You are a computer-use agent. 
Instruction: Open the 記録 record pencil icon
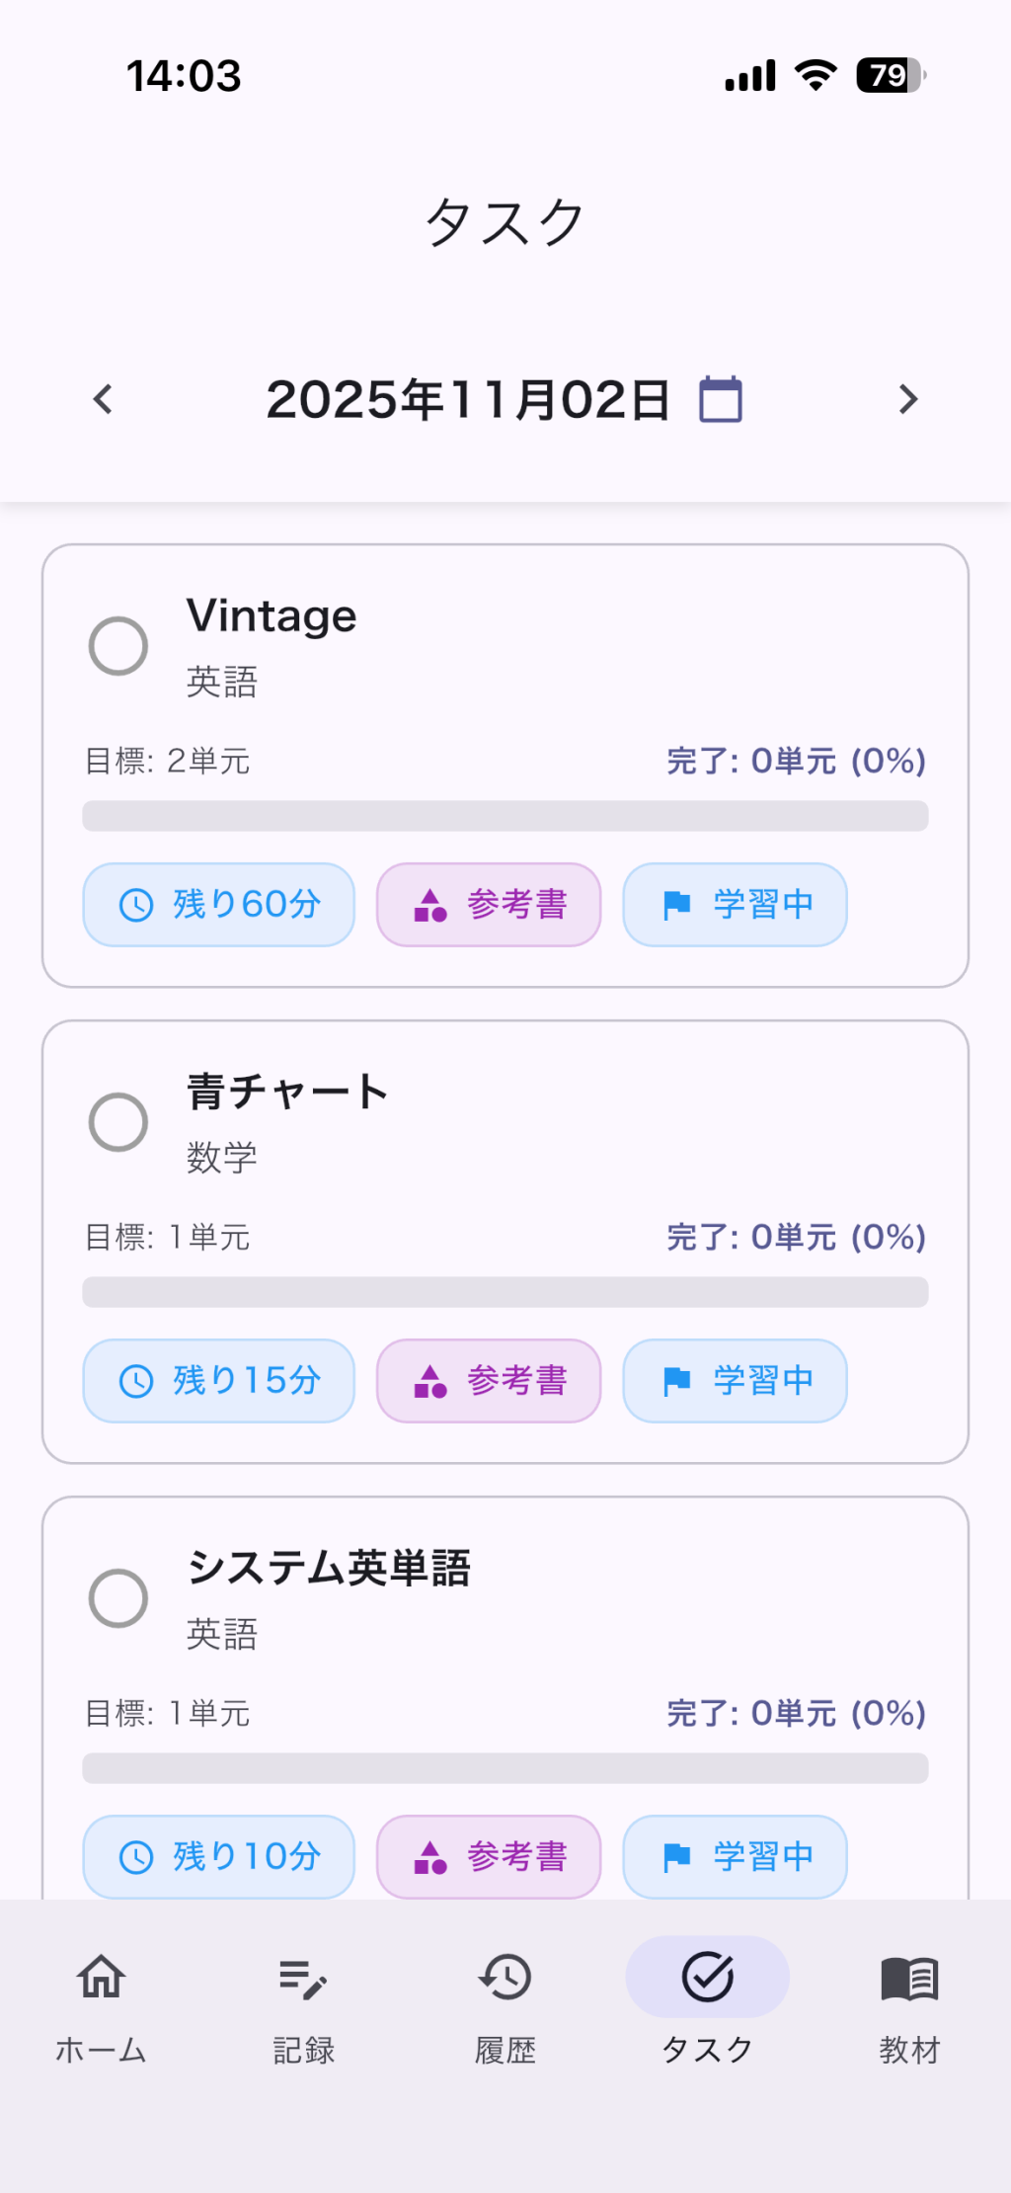pyautogui.click(x=302, y=1978)
